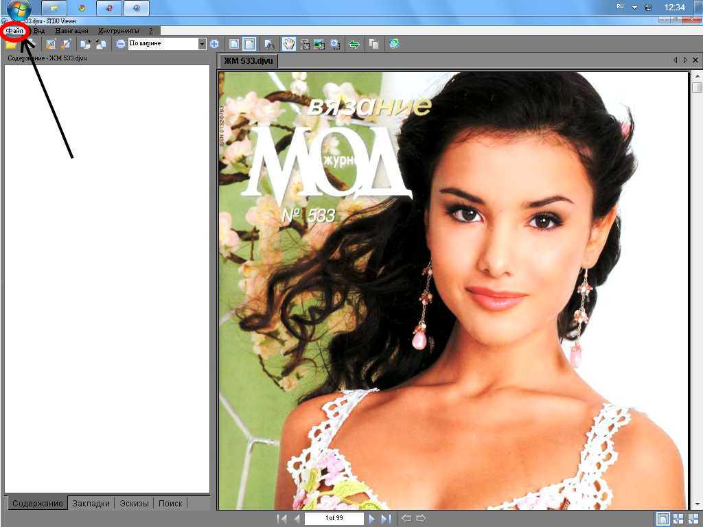The width and height of the screenshot is (703, 527).
Task: Click the Windows Start button
Action: coord(19,8)
